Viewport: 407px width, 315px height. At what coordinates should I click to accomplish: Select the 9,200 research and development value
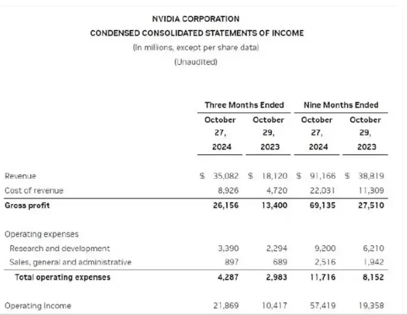pyautogui.click(x=325, y=248)
